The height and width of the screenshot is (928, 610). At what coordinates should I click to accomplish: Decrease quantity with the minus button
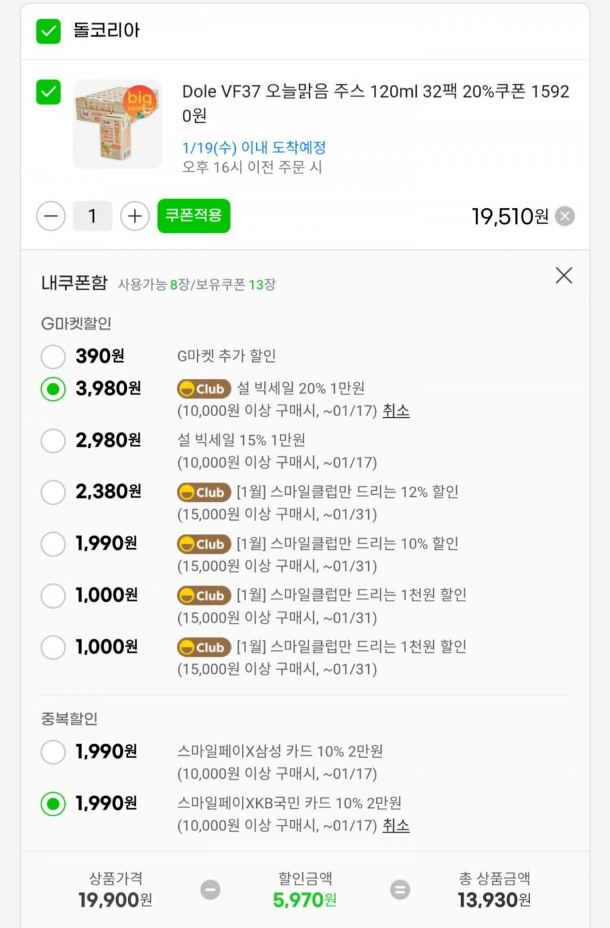coord(51,216)
